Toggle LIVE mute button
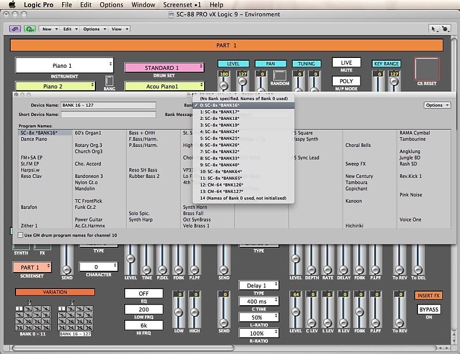Screen dimensions: 460x354 tap(346, 63)
